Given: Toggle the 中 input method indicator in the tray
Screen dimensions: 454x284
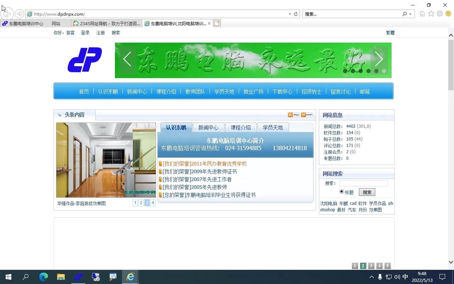Looking at the screenshot, I should tap(405, 277).
